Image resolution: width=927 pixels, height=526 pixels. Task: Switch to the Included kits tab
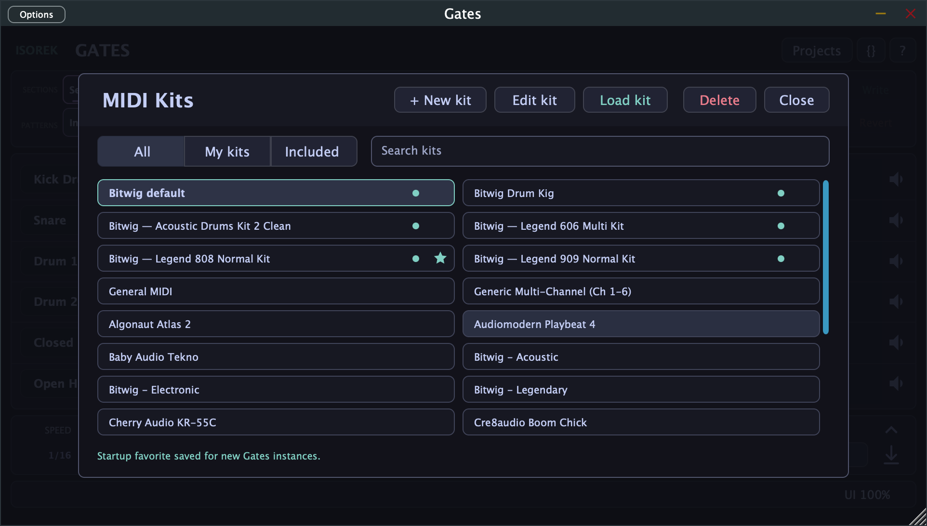[313, 151]
